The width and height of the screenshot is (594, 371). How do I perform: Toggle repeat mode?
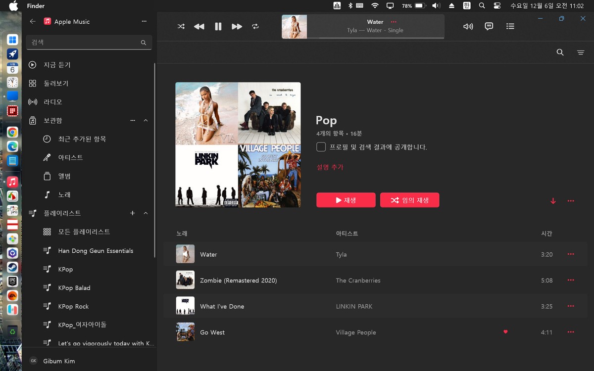click(255, 26)
